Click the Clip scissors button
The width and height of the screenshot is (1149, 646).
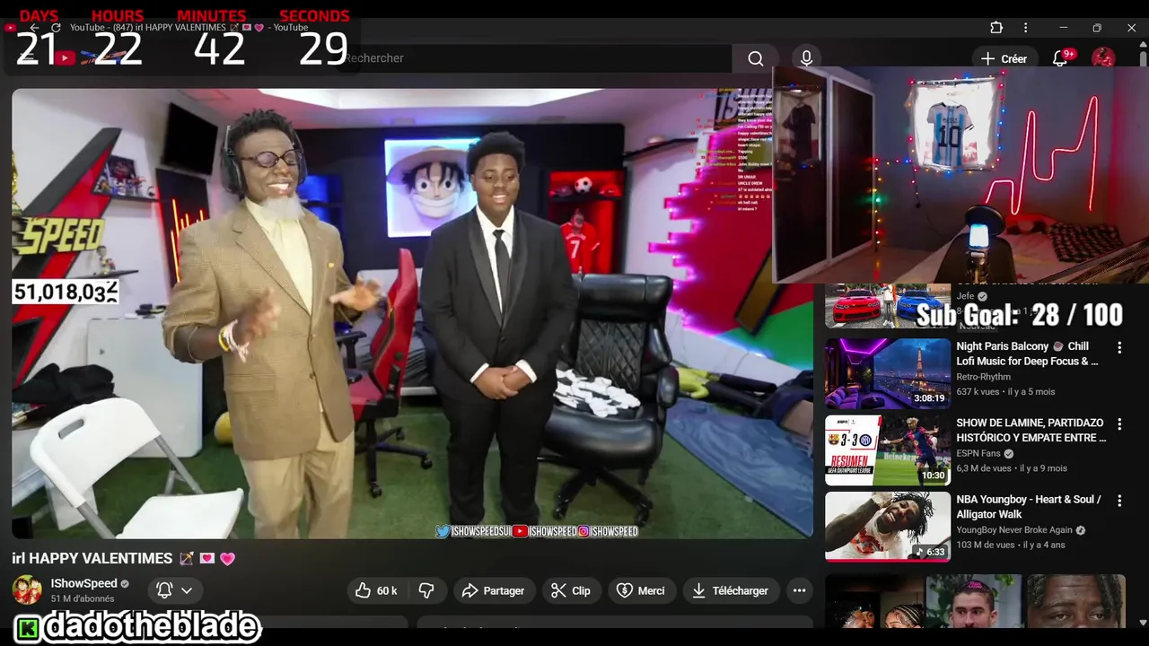571,590
